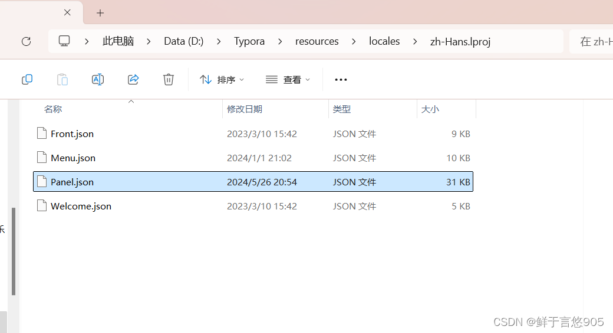Click date 2024/1/1 21:02 of Menu.json
The image size is (613, 333).
pos(259,158)
